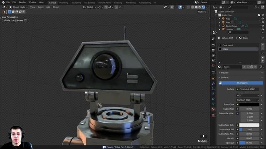Open the Modifiers wrench properties tab

(213, 84)
